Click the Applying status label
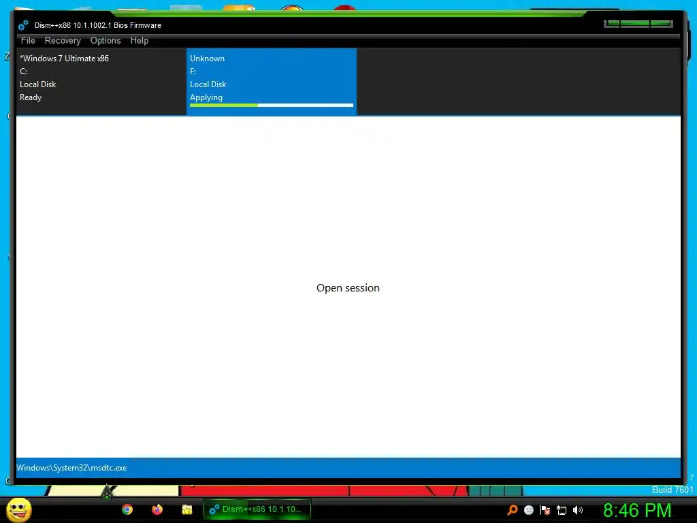This screenshot has width=697, height=523. [x=206, y=97]
